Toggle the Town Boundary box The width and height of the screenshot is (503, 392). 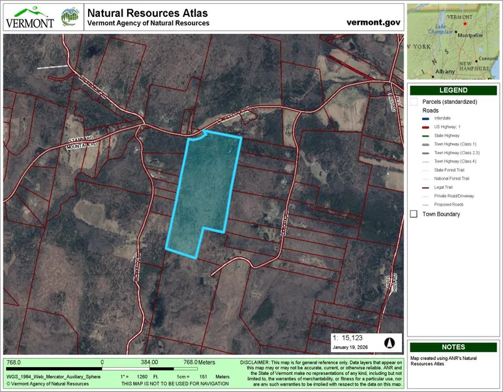(x=414, y=214)
